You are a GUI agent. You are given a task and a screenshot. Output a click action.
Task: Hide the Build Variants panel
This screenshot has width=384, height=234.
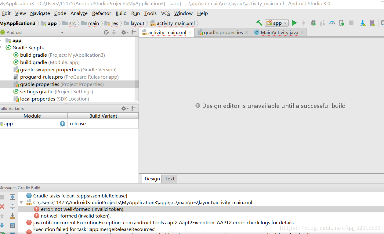134,108
